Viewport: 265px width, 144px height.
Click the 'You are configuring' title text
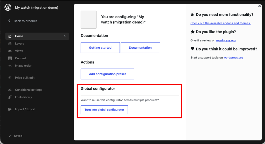[x=123, y=20]
